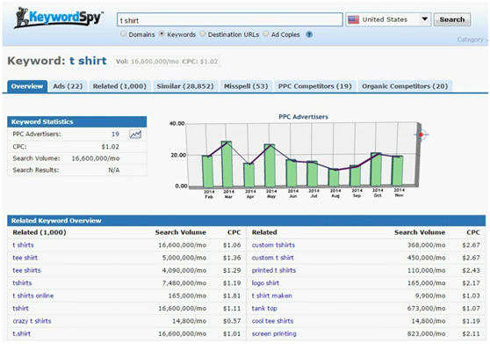The image size is (490, 344).
Task: Expand the country dropdown arrow
Action: [x=424, y=19]
